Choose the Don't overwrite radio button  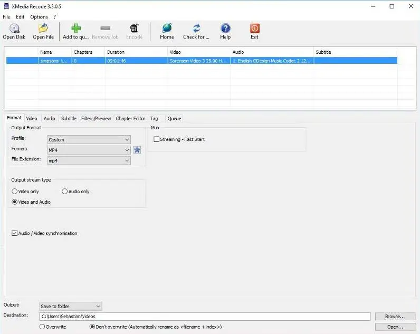coord(92,327)
